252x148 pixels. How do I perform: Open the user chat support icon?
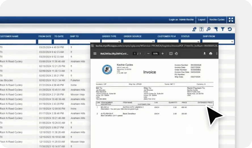click(x=194, y=29)
